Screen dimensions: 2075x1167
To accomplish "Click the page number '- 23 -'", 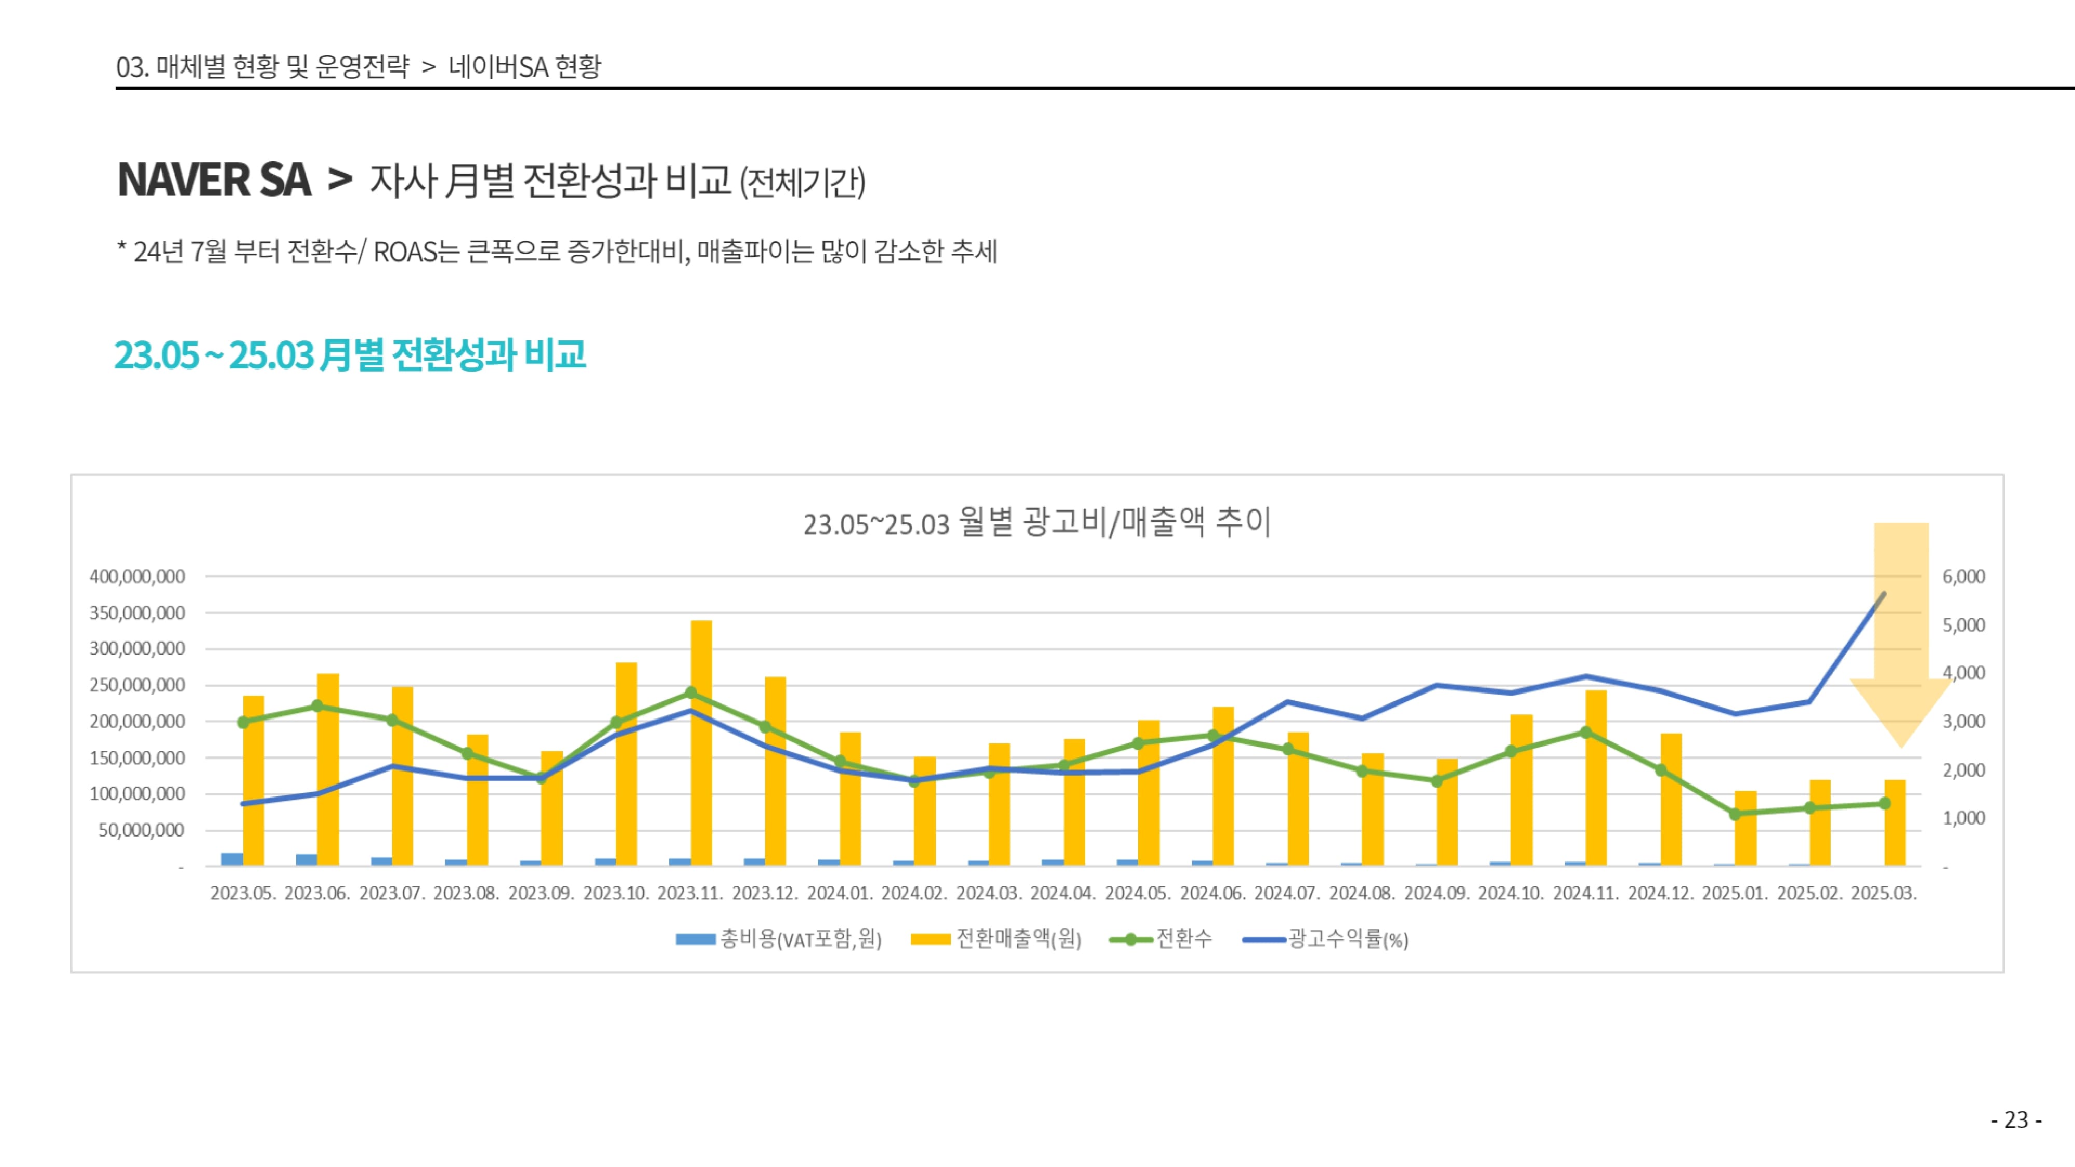I will (2016, 1119).
